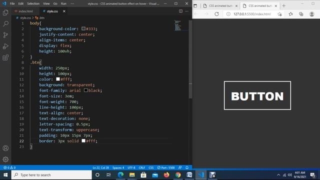Viewport: 320px width, 180px height.
Task: Click the Type here to search box
Action: click(51, 175)
